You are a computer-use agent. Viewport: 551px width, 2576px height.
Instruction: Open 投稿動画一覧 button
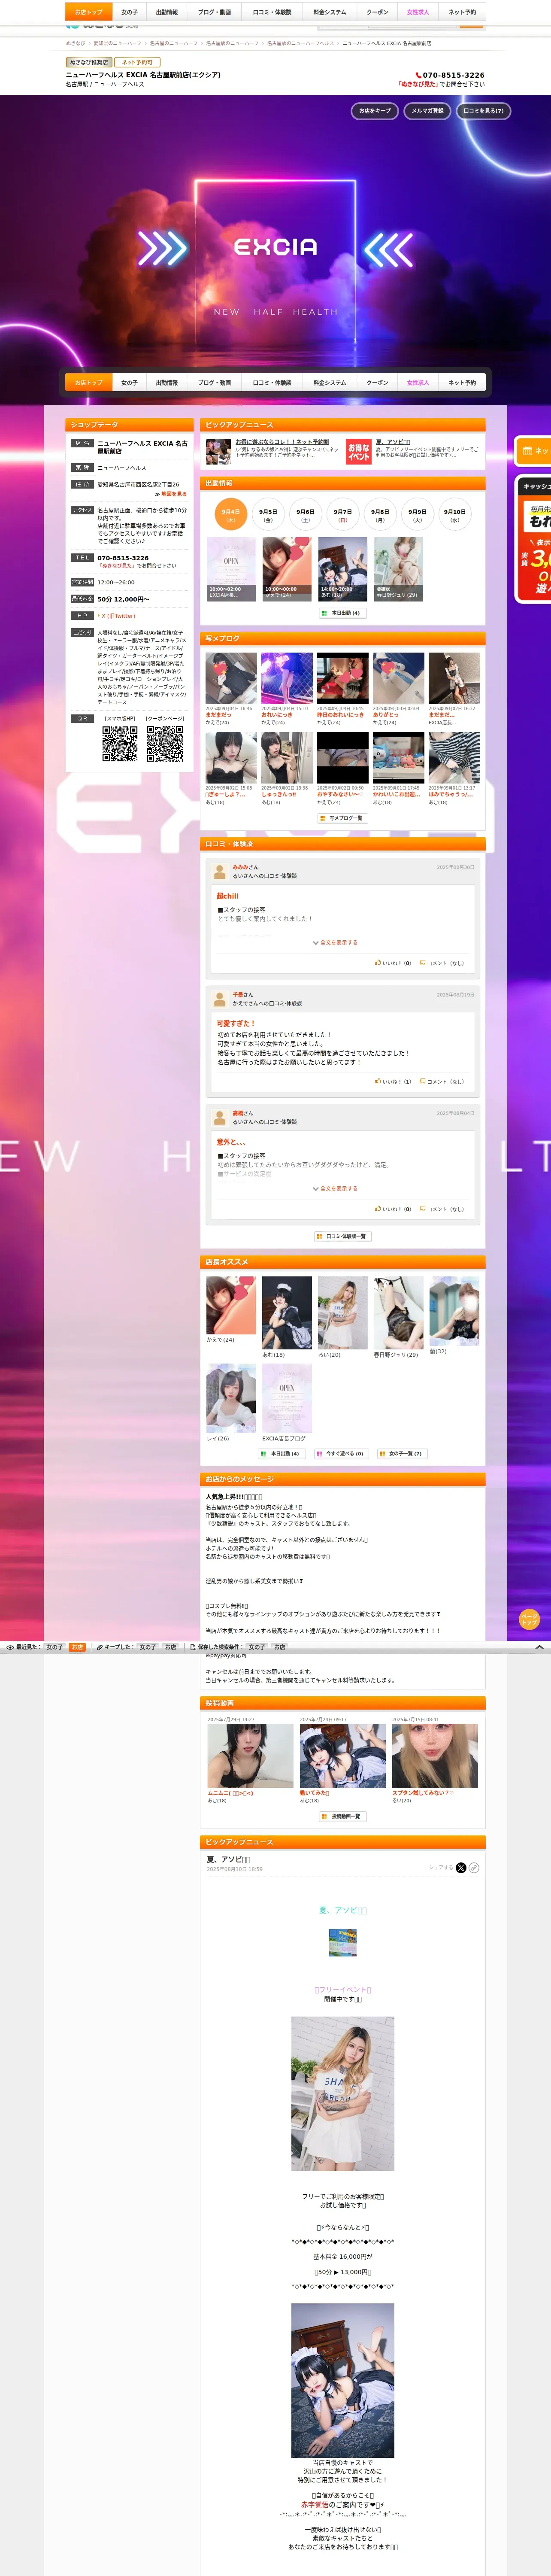pos(343,1816)
